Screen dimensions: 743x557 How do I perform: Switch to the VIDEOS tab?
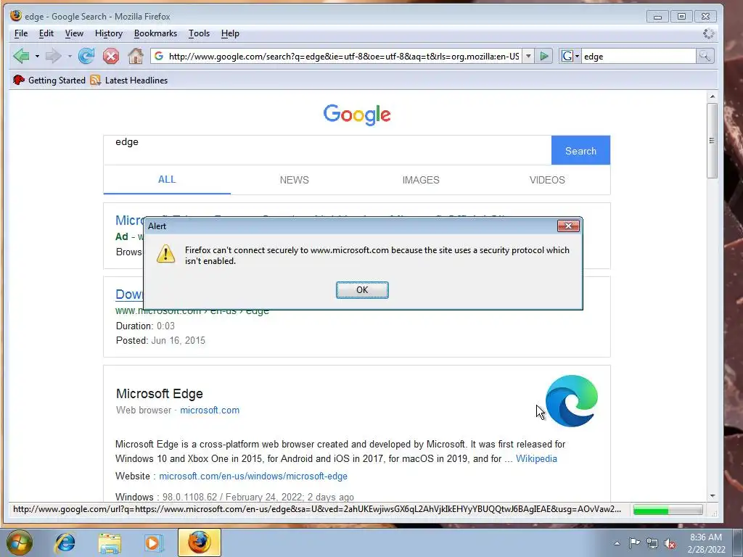click(x=547, y=180)
